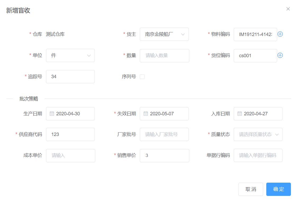
Task: Click the 批次策略 section heading
Action: 29,99
